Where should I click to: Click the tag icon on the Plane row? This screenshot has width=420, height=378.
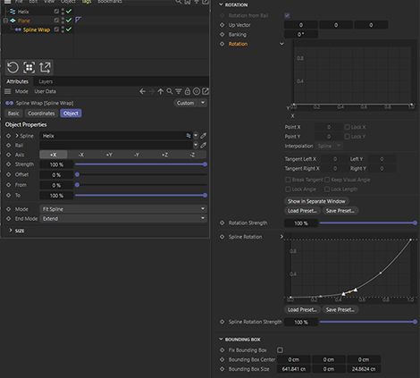click(78, 20)
